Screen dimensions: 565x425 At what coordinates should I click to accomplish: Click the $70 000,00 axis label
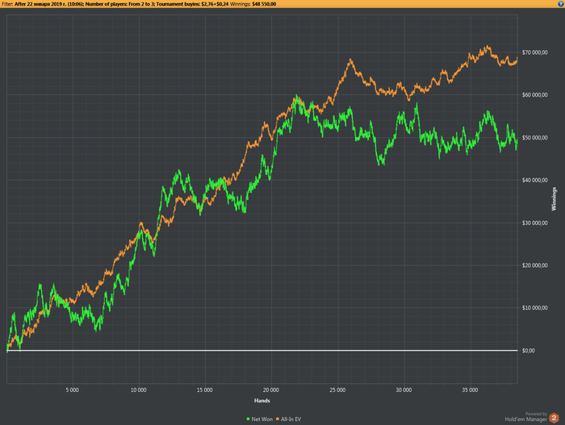534,52
